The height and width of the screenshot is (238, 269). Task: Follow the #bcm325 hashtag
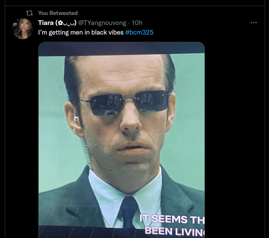point(139,33)
